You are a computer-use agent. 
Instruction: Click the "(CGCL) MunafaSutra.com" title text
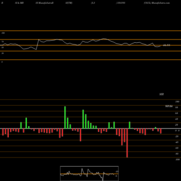tap(157, 3)
